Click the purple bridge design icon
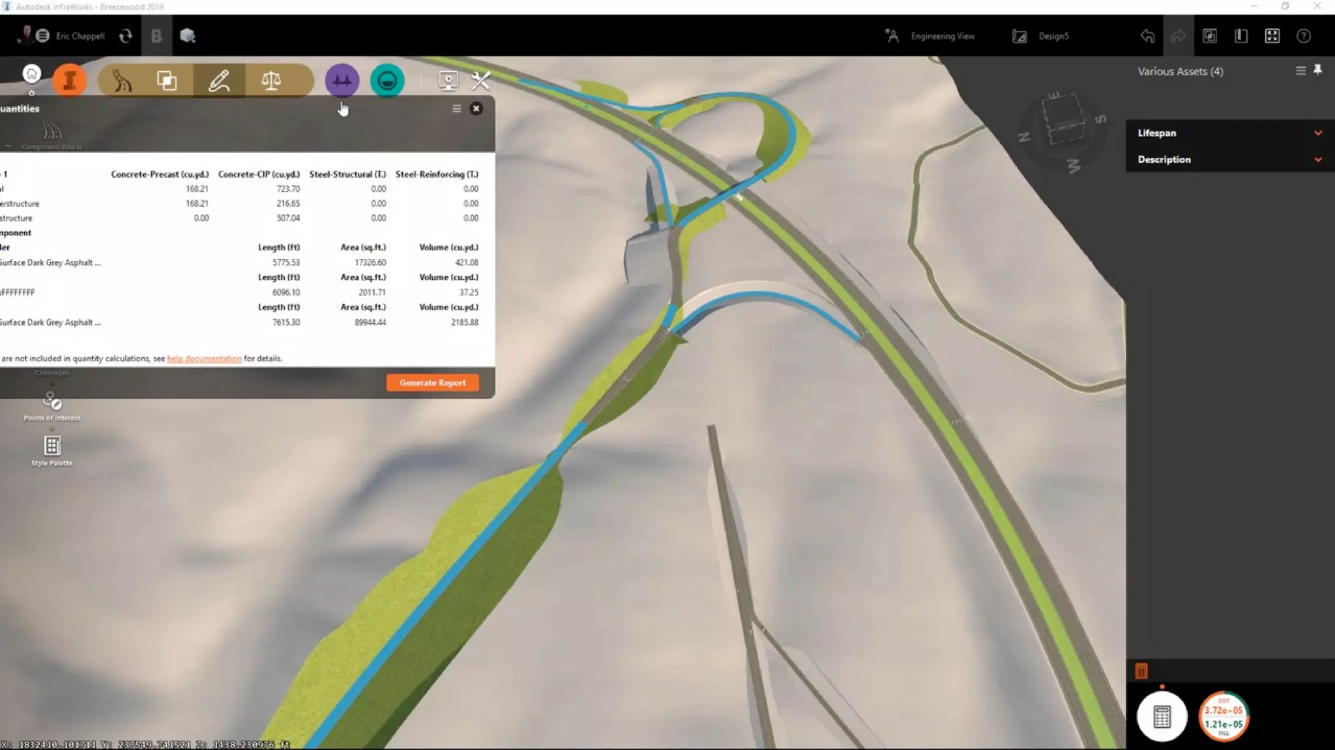This screenshot has height=750, width=1335. (342, 81)
